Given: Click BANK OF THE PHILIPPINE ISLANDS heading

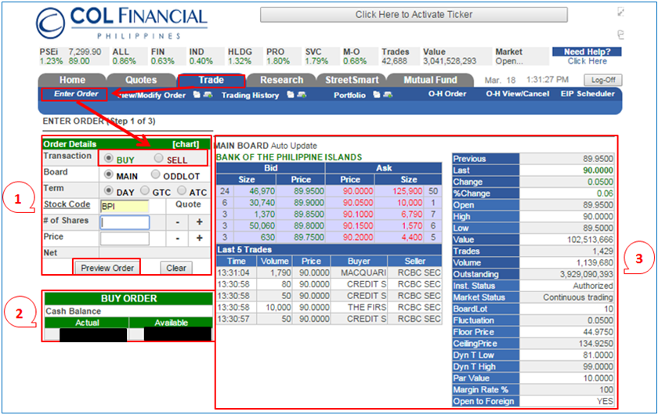Looking at the screenshot, I should [289, 157].
